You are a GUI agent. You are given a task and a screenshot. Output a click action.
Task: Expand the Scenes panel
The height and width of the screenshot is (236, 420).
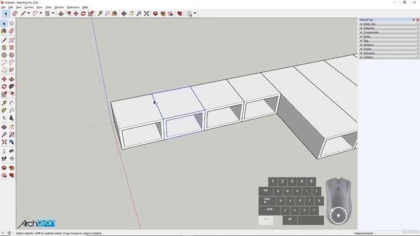pos(389,49)
